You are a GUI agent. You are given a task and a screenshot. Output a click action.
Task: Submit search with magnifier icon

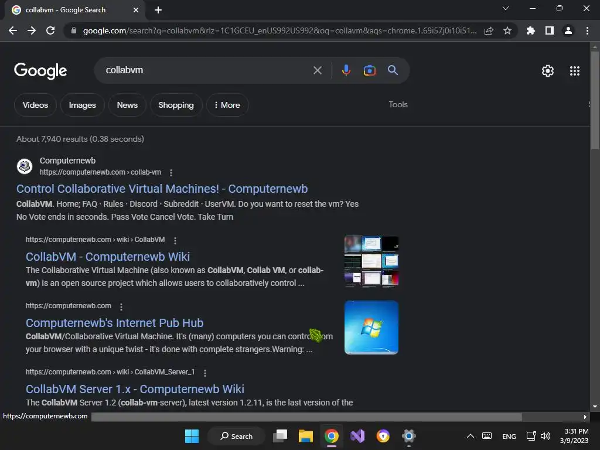[393, 70]
